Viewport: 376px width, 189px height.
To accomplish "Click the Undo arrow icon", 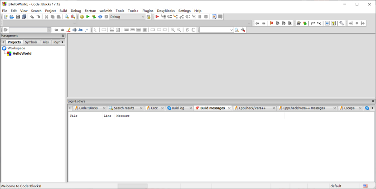I will point(32,17).
